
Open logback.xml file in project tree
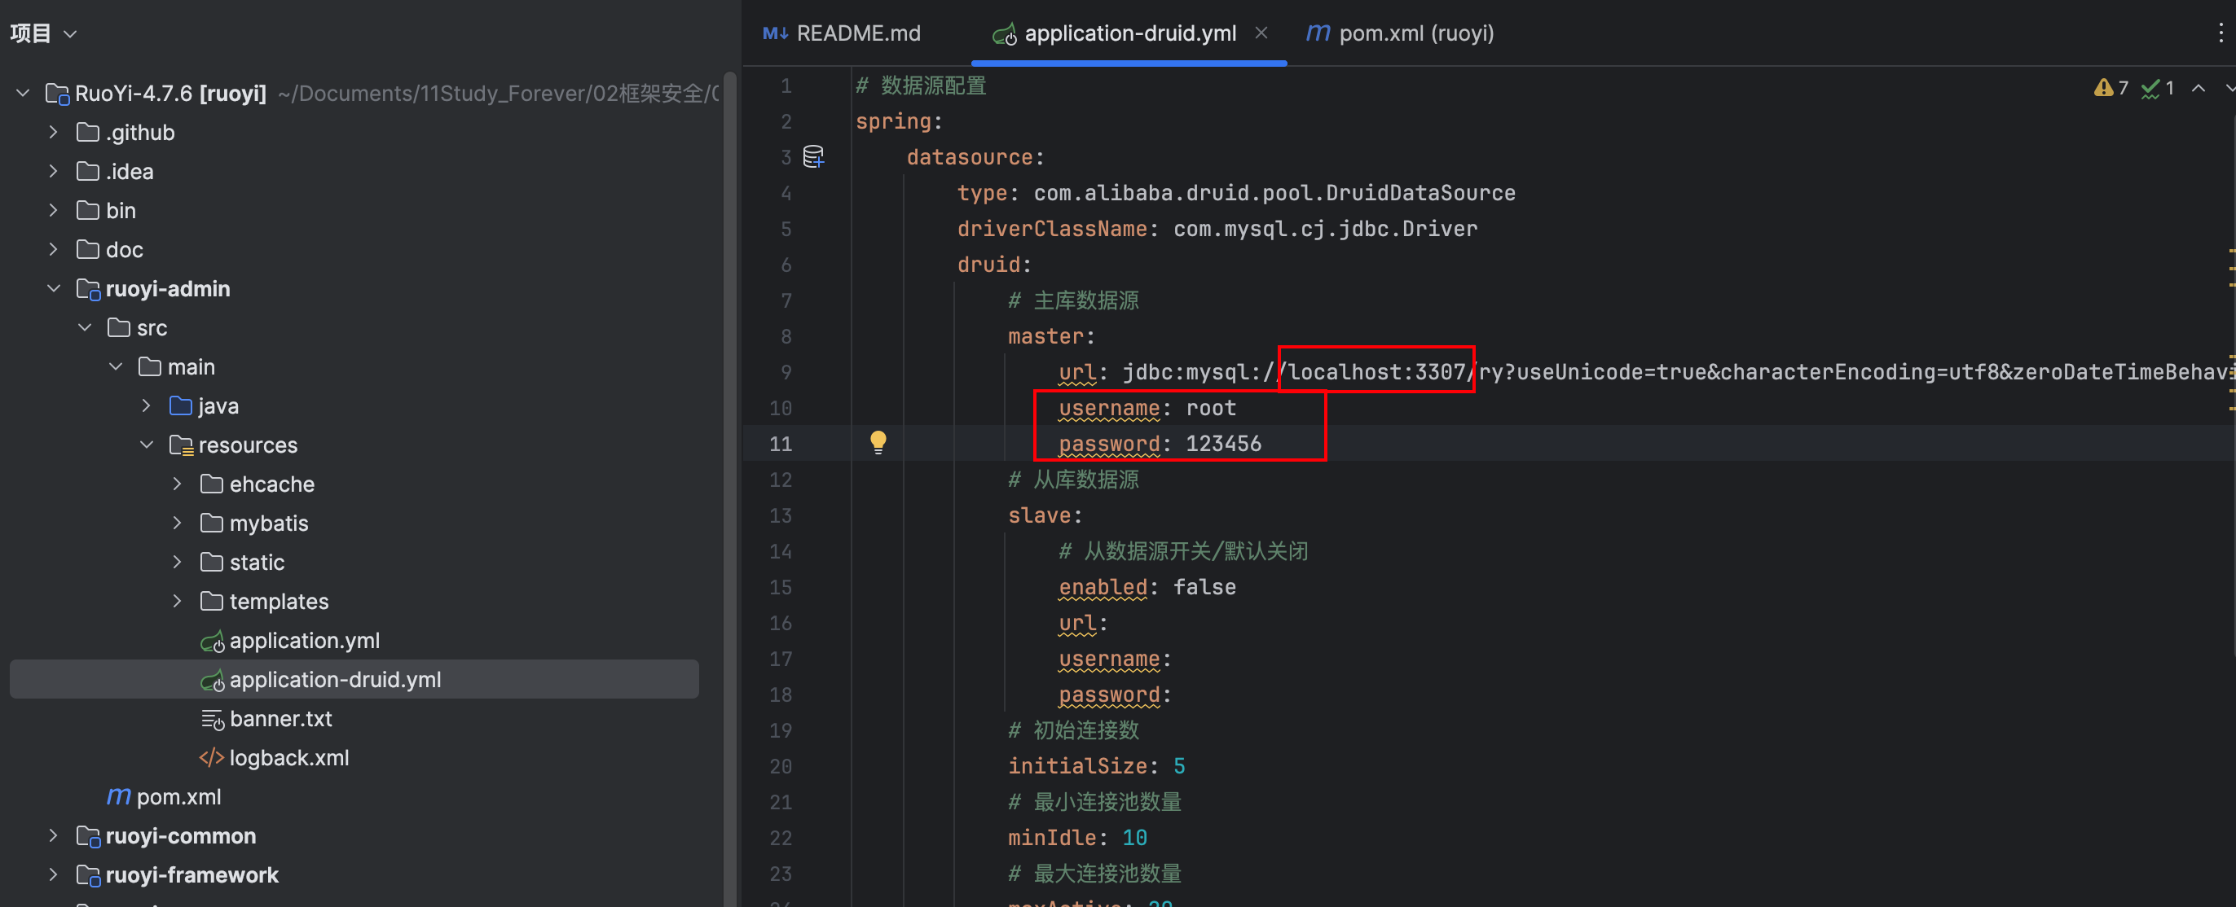click(288, 758)
